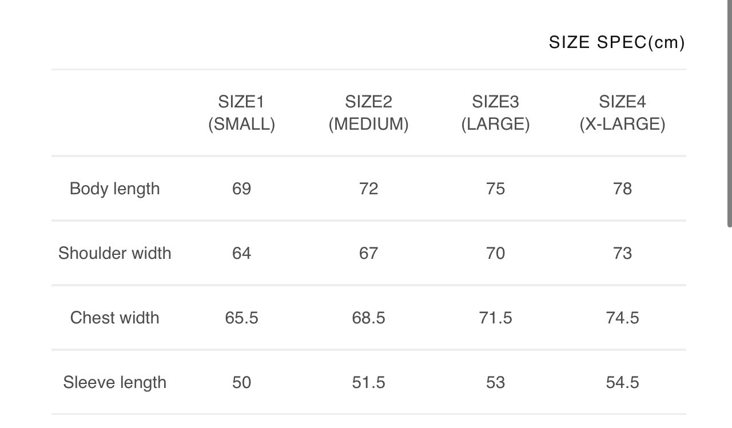Click the vertical scrollbar on the right edge
This screenshot has height=428, width=732.
coord(729,114)
